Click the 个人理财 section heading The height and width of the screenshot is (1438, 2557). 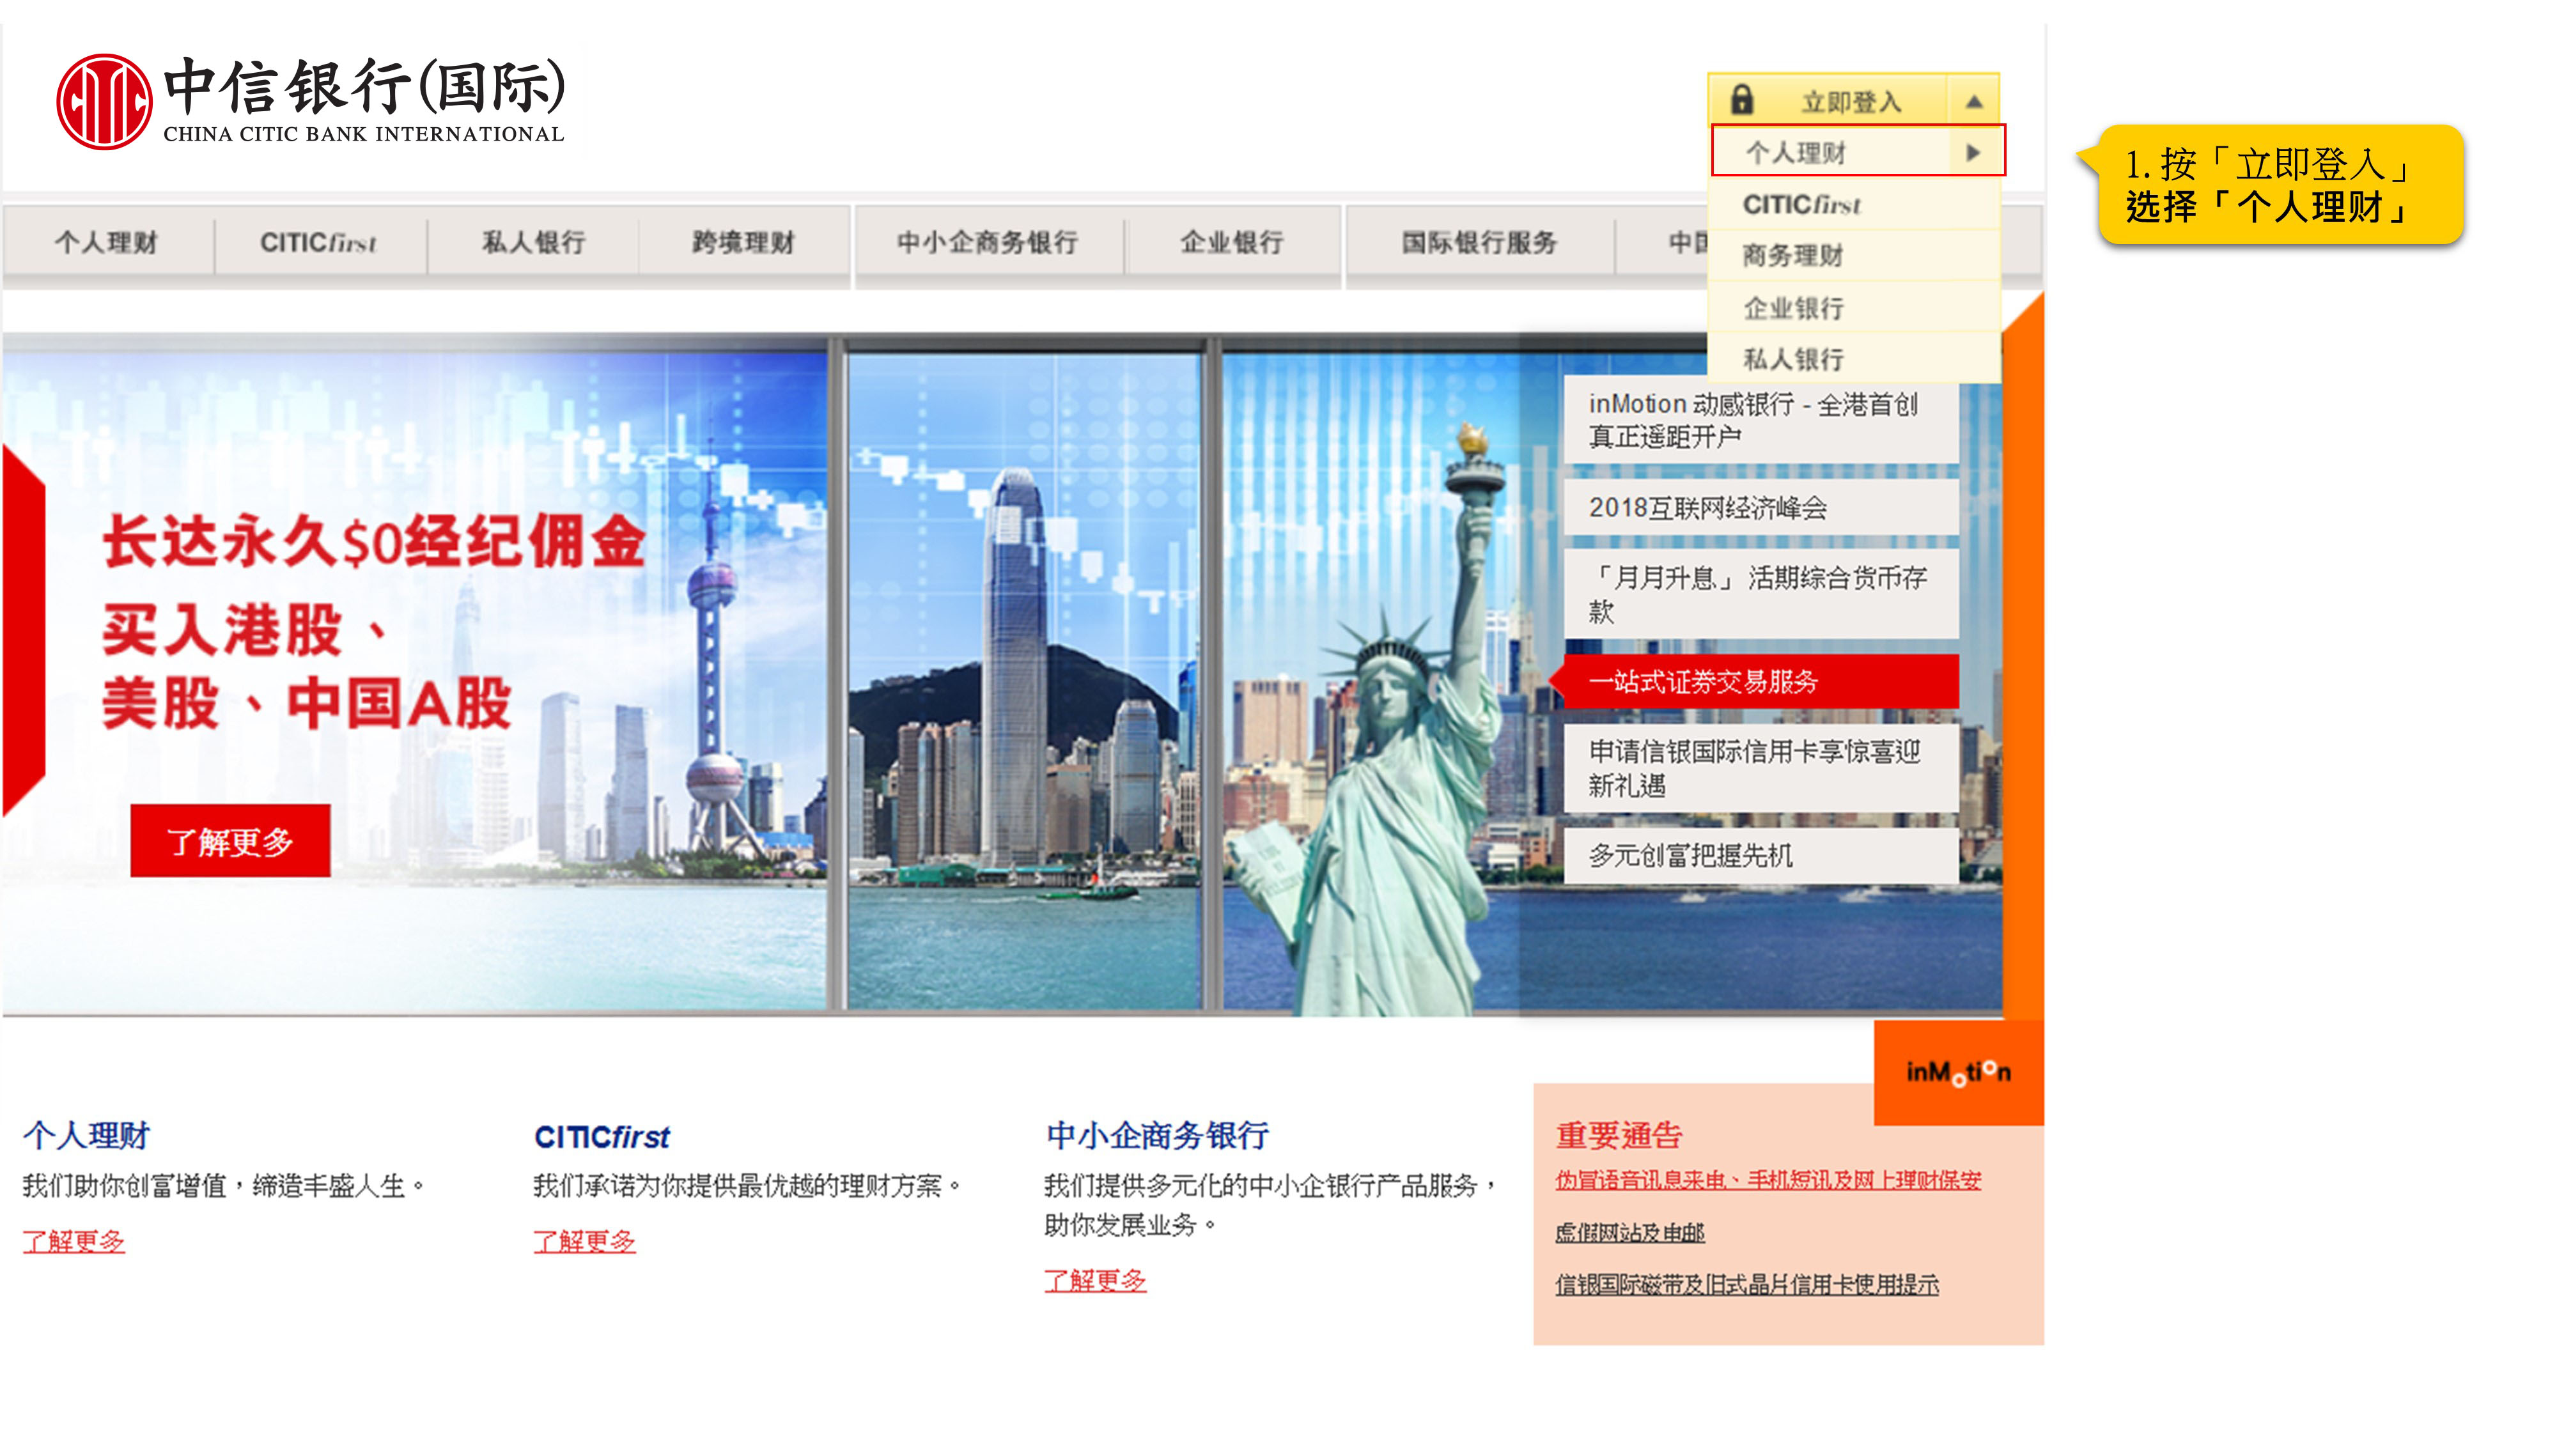86,1135
